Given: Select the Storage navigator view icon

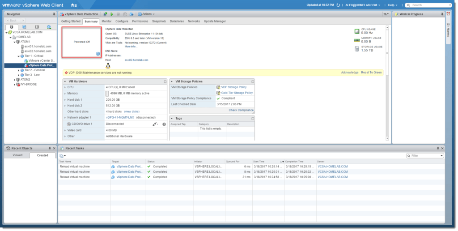Looking at the screenshot, I should (x=37, y=27).
